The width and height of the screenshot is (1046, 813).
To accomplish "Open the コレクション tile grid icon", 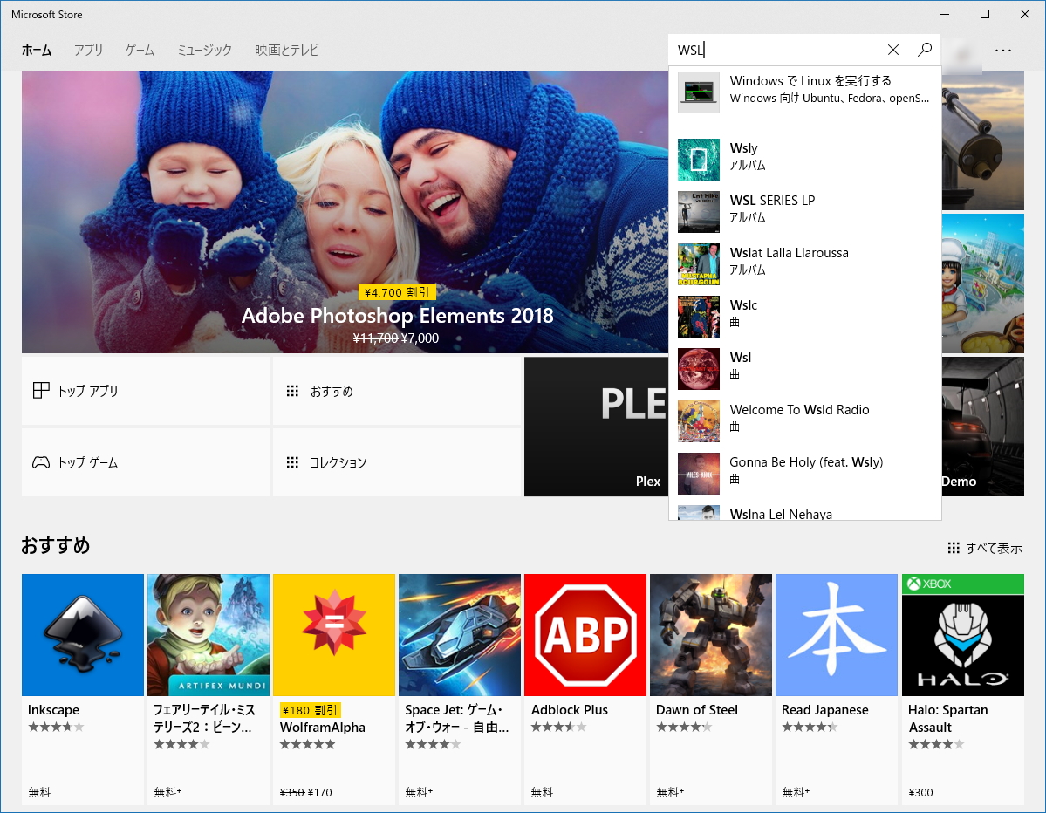I will 292,462.
